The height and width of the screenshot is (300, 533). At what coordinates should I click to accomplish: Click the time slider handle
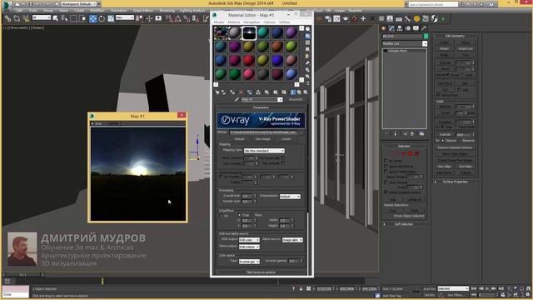[x=22, y=274]
